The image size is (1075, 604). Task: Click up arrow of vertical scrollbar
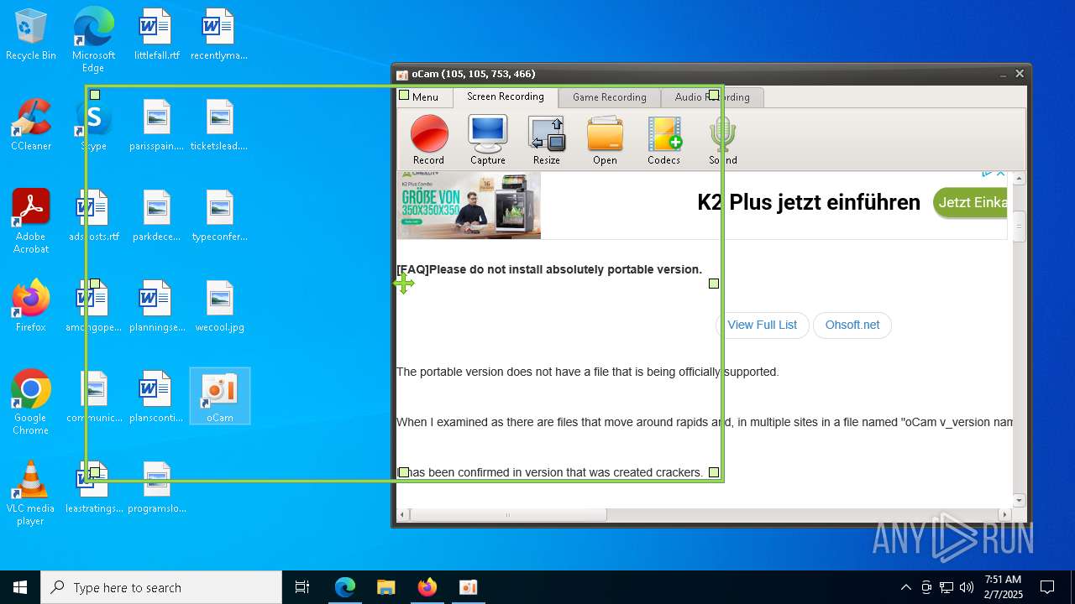[1020, 179]
